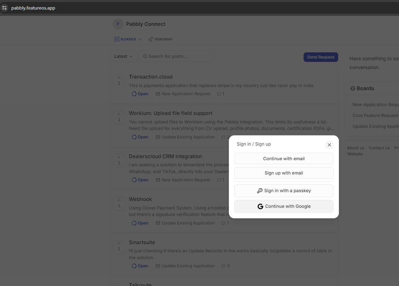399x286 pixels.
Task: Click the Boards panel palette icon
Action: tap(353, 88)
